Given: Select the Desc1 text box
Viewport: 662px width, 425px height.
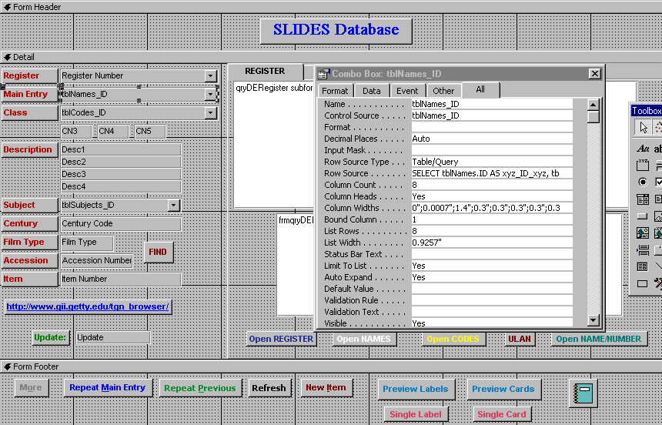Looking at the screenshot, I should pyautogui.click(x=121, y=149).
